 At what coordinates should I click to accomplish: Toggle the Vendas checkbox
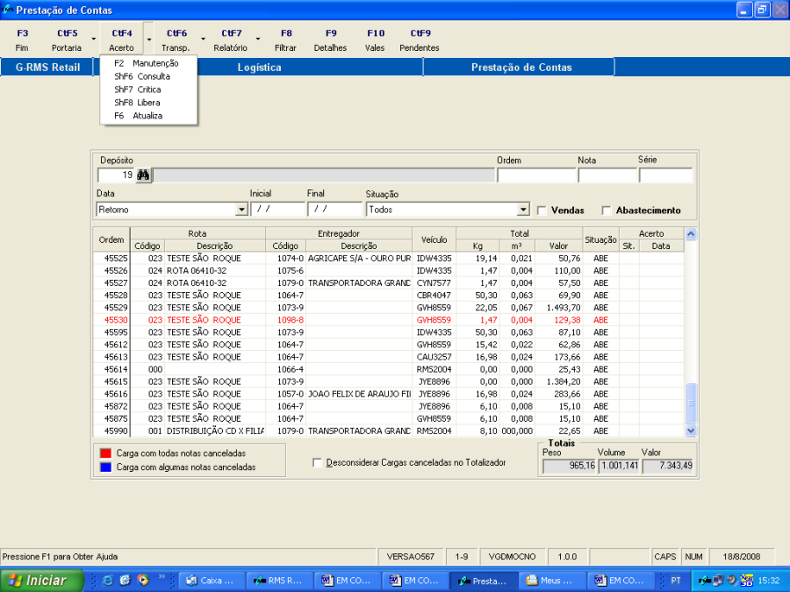click(542, 210)
